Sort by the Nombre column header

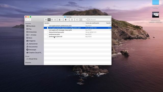coord(47,23)
